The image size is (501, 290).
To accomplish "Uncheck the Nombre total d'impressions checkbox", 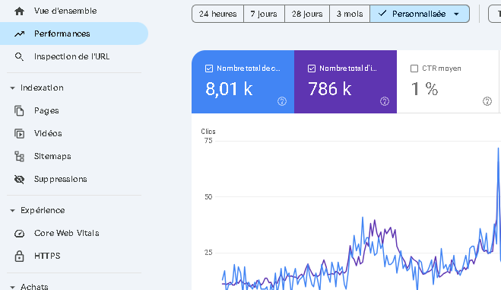I will [312, 69].
